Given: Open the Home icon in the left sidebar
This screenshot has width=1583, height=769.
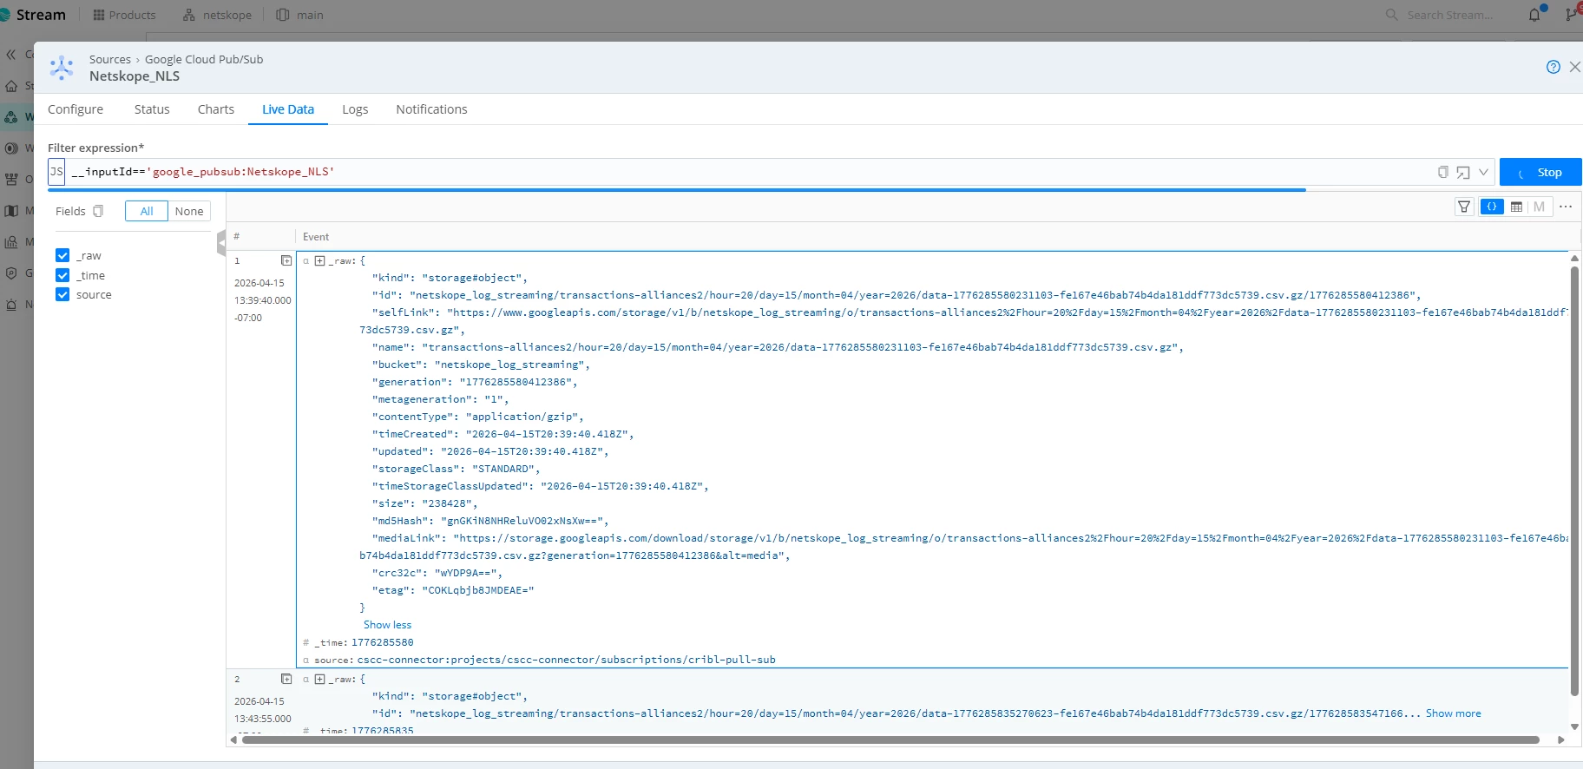Looking at the screenshot, I should [x=11, y=86].
